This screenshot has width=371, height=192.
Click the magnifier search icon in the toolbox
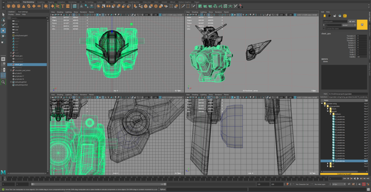[x=3, y=82]
